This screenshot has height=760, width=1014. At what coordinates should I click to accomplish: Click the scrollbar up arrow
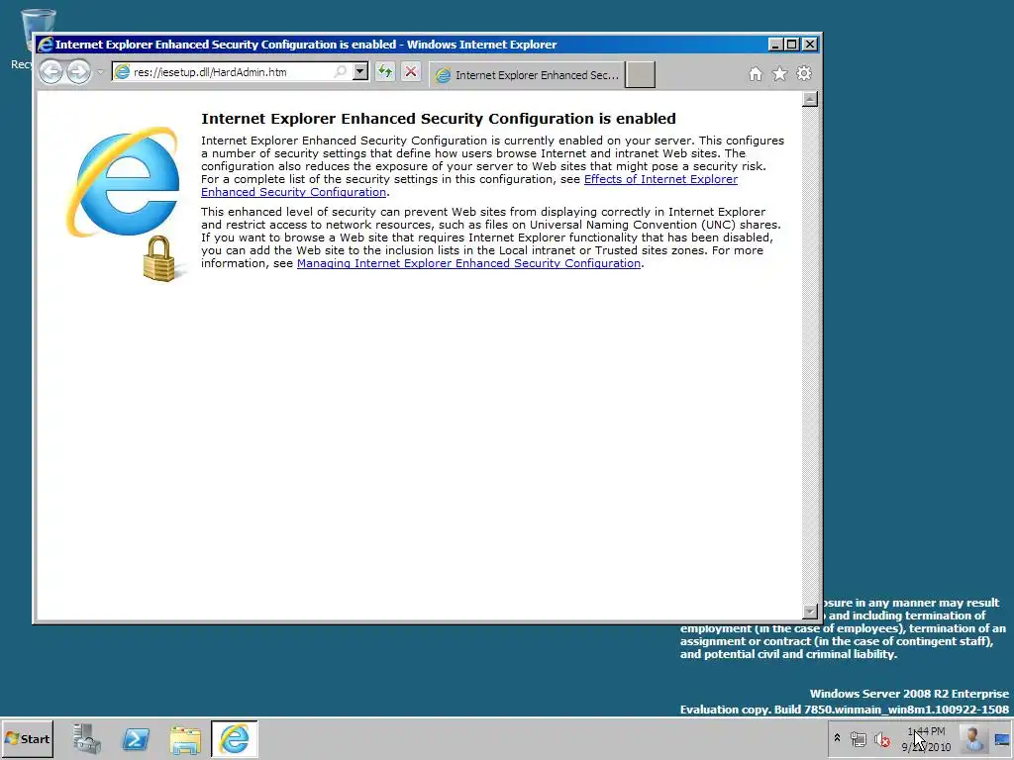pos(810,99)
